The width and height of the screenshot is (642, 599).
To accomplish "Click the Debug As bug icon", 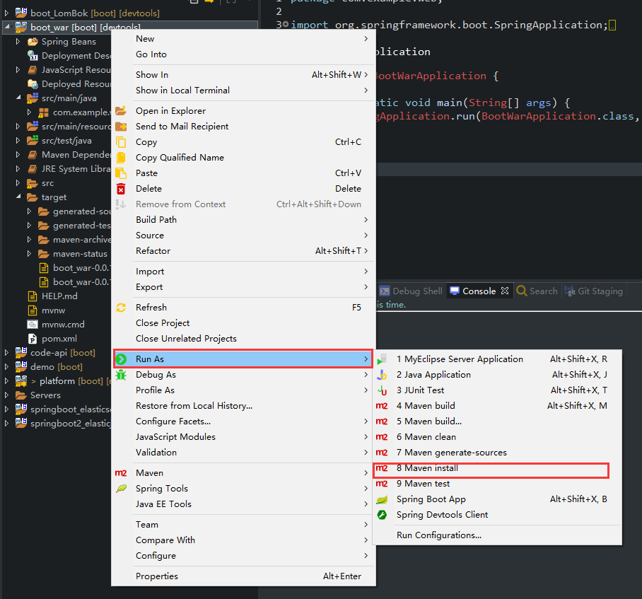I will click(x=121, y=375).
